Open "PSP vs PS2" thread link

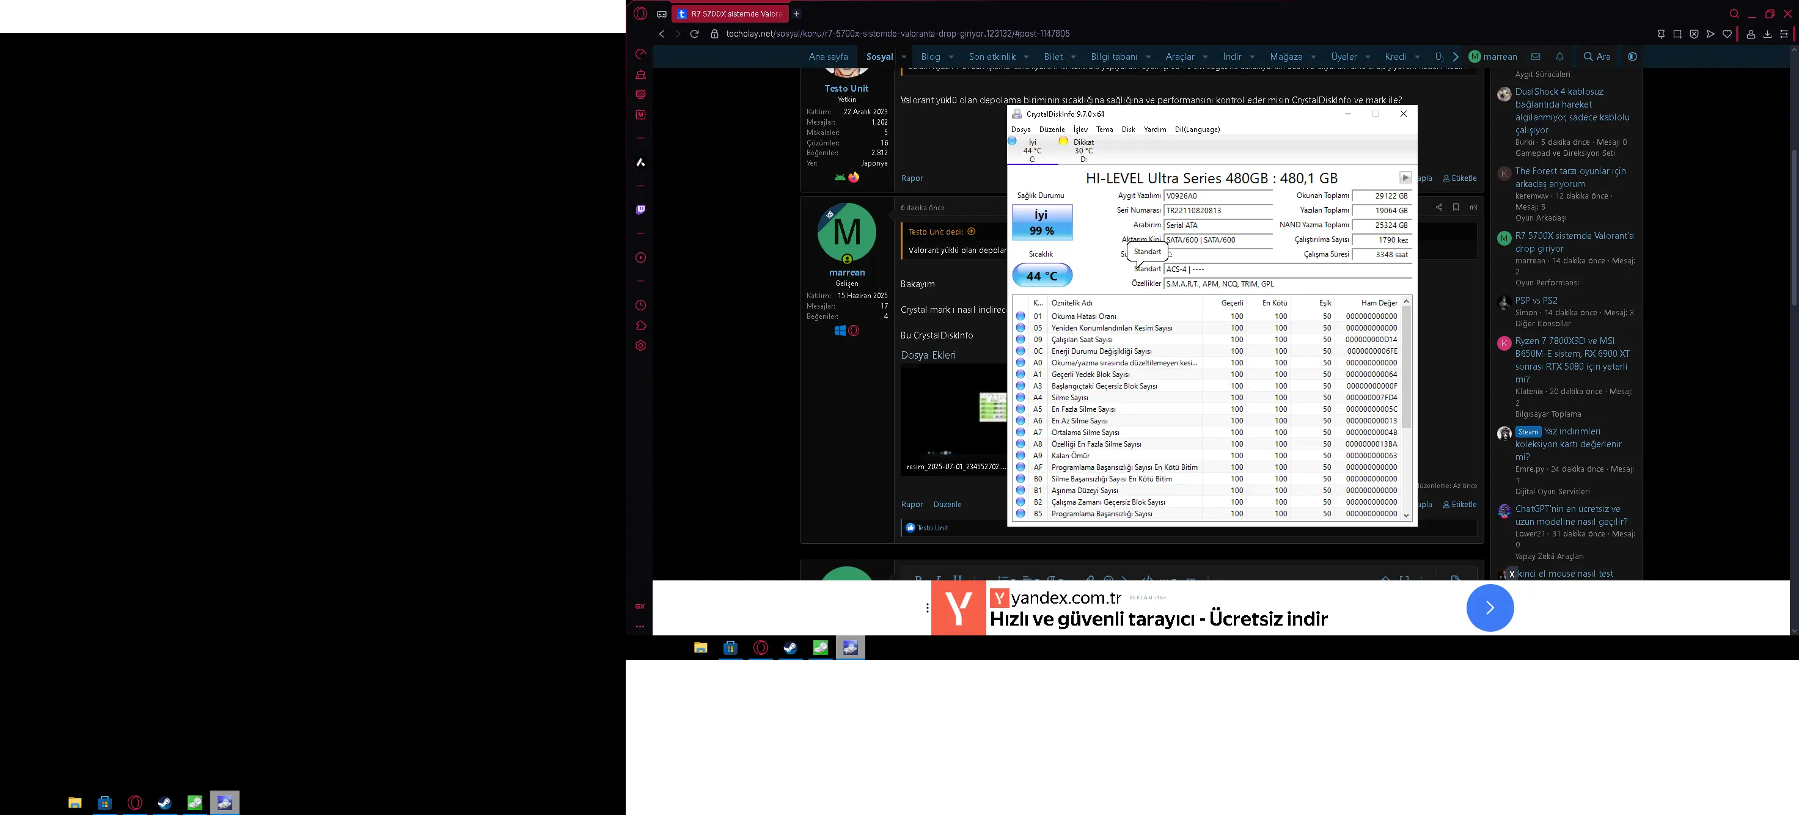1536,301
